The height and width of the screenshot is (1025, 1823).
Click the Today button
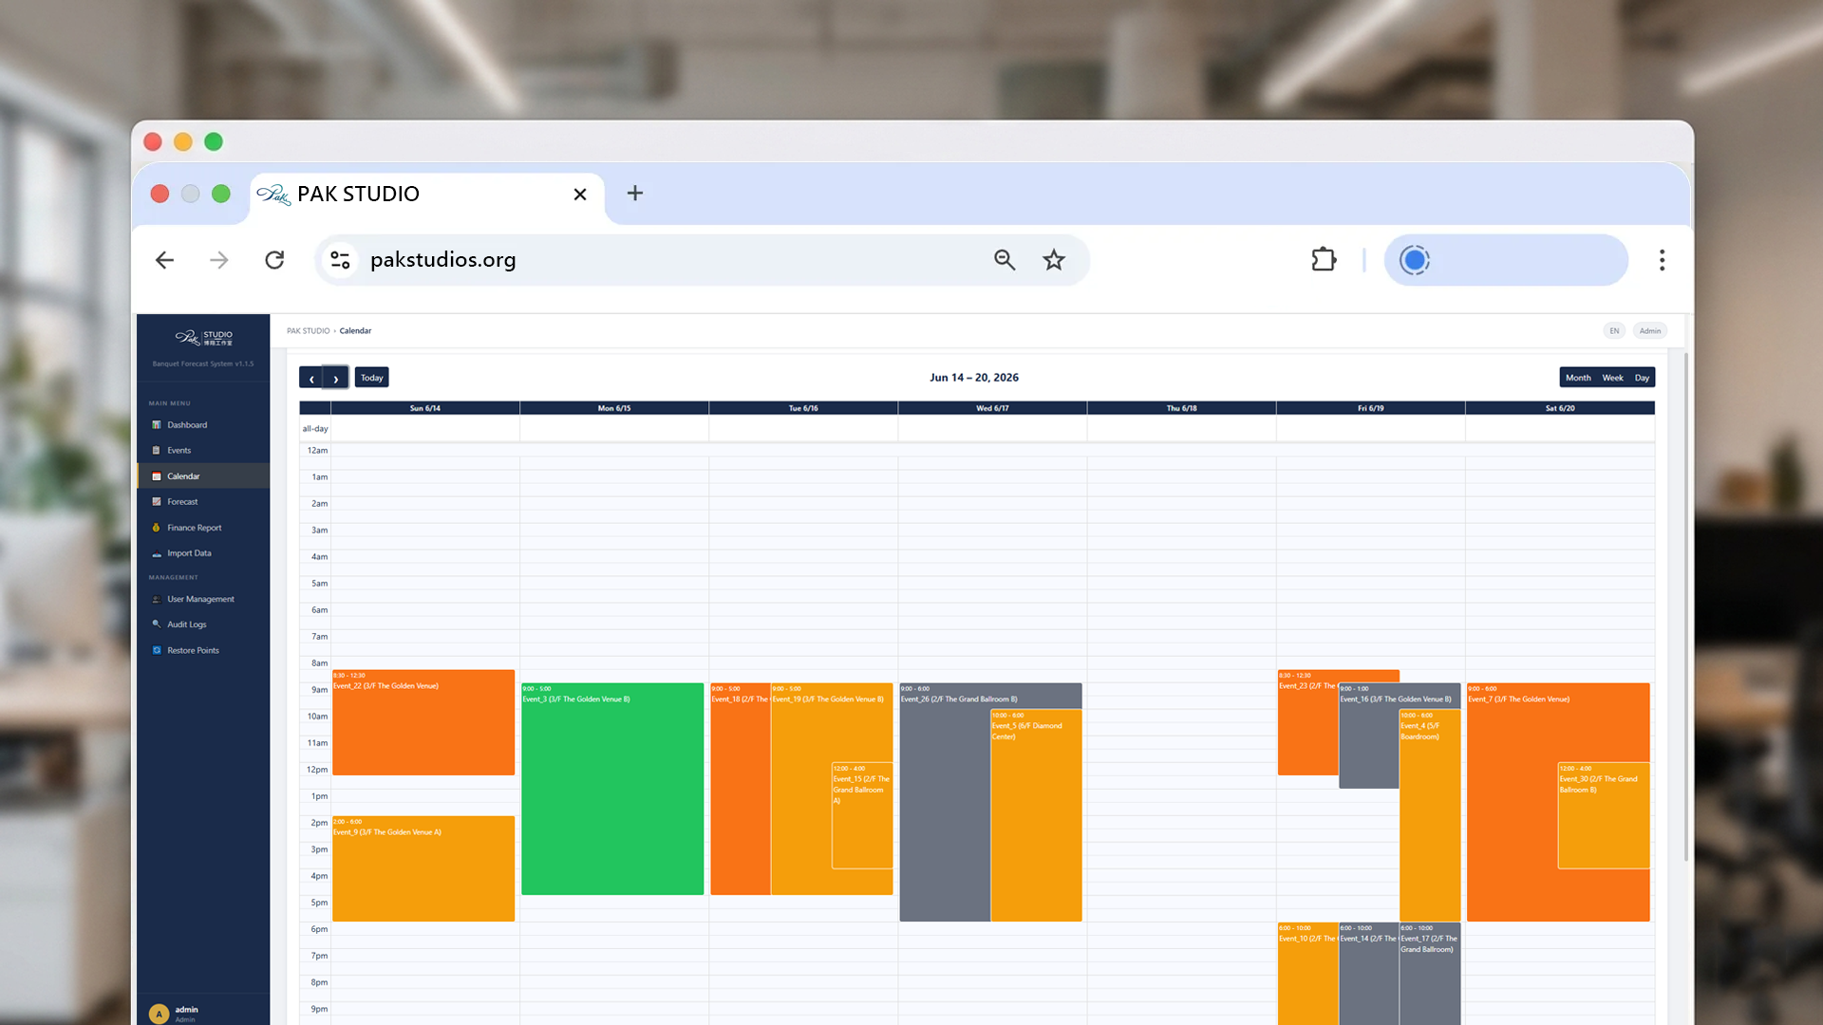click(372, 378)
